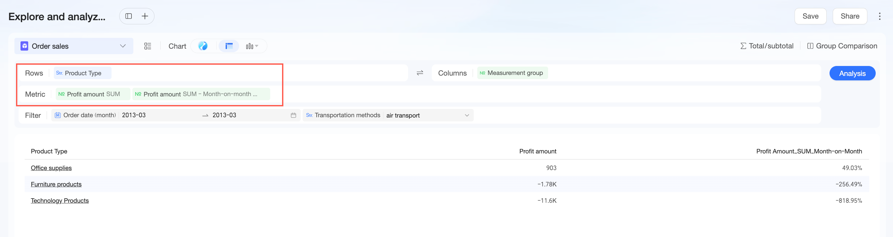The width and height of the screenshot is (893, 237).
Task: Click the Chart label in toolbar
Action: pos(177,46)
